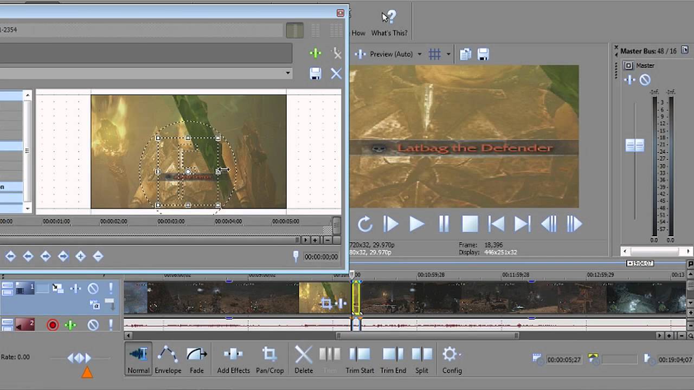
Task: Copy preview snapshot to clipboard
Action: 465,54
